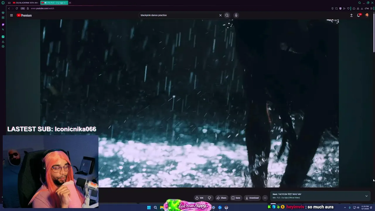Open toolbar downloads arrow
Screen dimensions: 375x211
click(x=362, y=8)
